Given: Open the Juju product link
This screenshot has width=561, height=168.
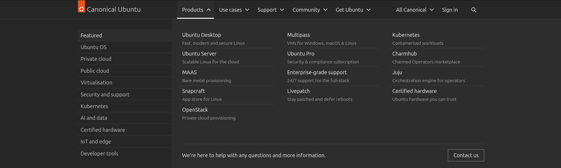Looking at the screenshot, I should [x=397, y=72].
